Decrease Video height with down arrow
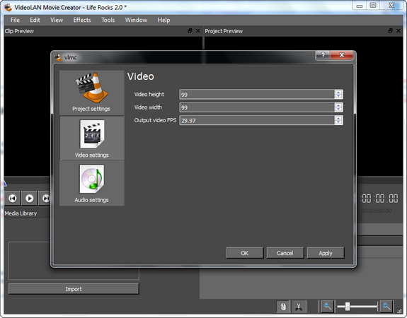 point(338,97)
